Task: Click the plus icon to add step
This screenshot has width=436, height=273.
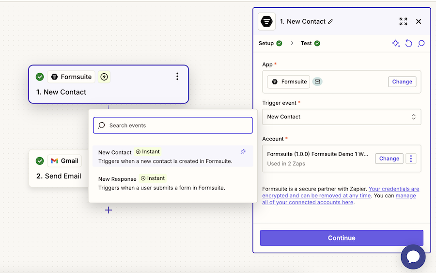Action: click(x=109, y=210)
